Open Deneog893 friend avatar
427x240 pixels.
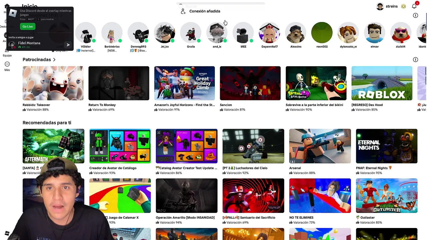(x=138, y=33)
